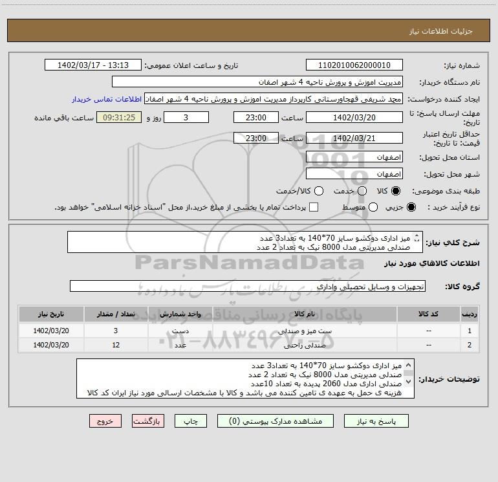Click the response deadline date 1402/03/20 field
This screenshot has width=498, height=482.
(x=354, y=118)
